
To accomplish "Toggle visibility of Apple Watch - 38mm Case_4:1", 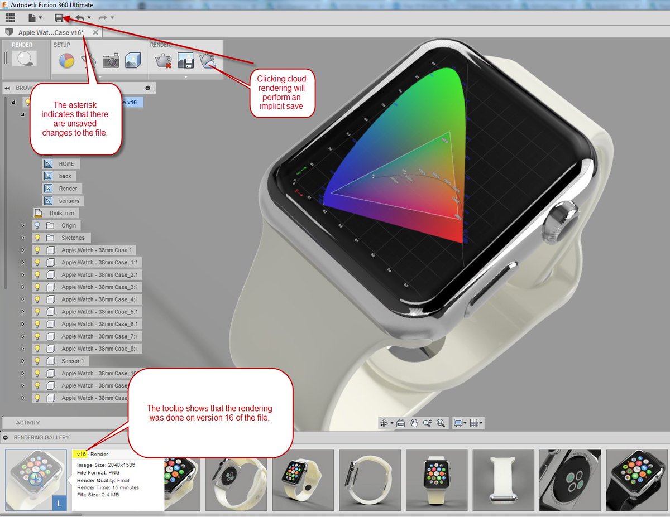I will click(x=37, y=299).
